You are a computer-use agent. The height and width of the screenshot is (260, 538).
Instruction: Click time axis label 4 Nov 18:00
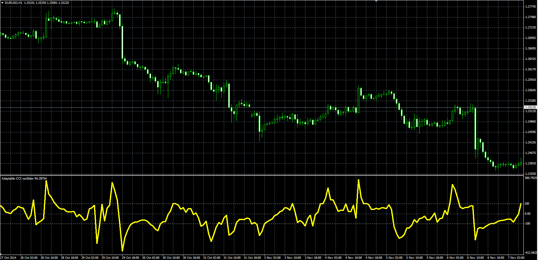374,258
